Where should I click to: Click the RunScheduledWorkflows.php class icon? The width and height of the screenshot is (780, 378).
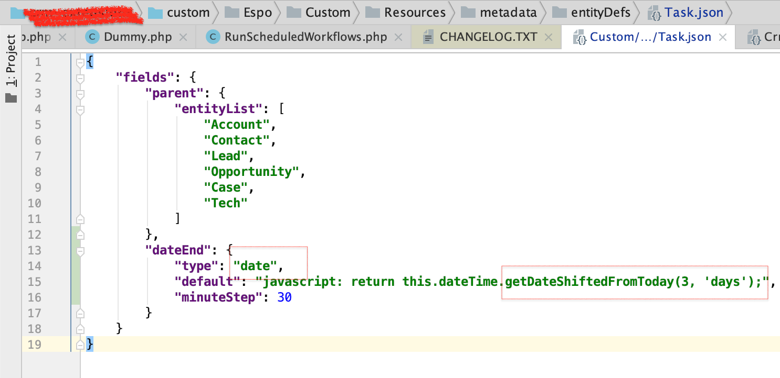[213, 37]
